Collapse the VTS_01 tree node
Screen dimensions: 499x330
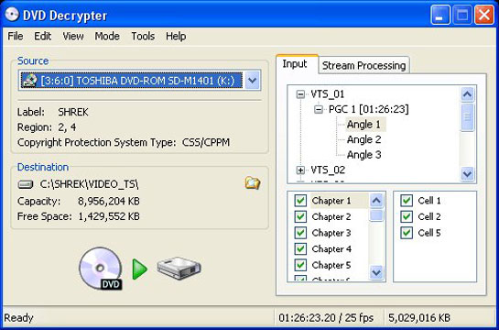300,94
